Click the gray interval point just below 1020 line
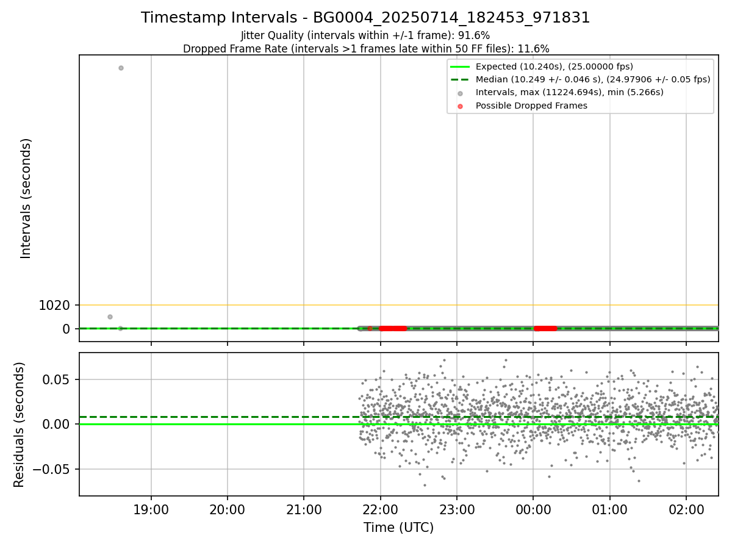The image size is (732, 549). pos(110,317)
